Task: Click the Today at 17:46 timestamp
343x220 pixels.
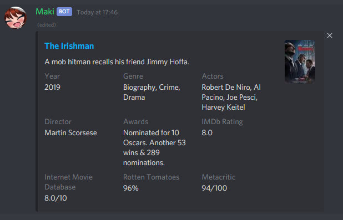Action: tap(97, 12)
